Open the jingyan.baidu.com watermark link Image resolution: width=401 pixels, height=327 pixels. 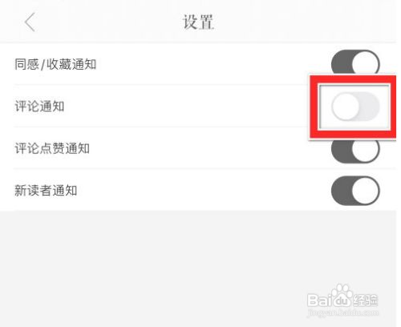(342, 312)
